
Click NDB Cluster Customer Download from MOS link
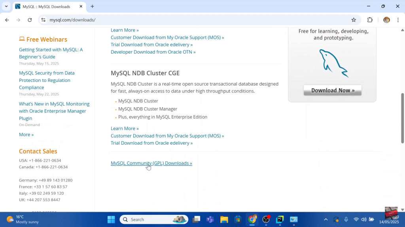coord(167,136)
